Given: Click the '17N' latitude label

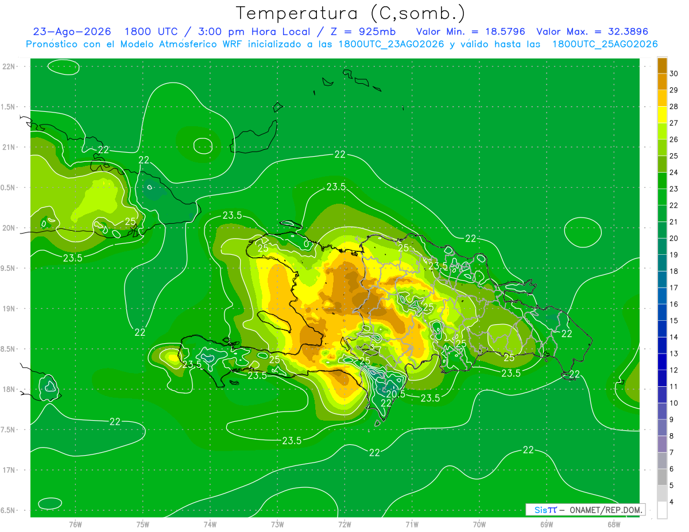Looking at the screenshot, I should [x=10, y=470].
